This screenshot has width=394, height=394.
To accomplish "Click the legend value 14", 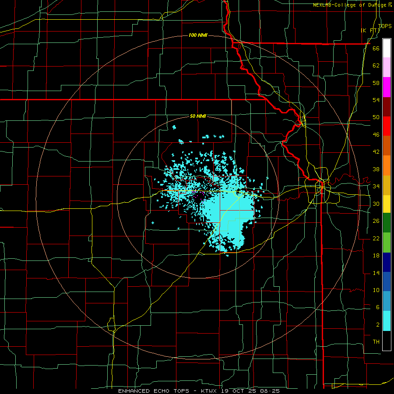I will click(376, 273).
